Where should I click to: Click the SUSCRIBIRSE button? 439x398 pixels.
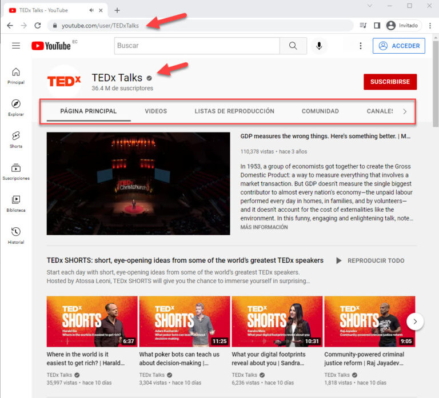[x=390, y=82]
